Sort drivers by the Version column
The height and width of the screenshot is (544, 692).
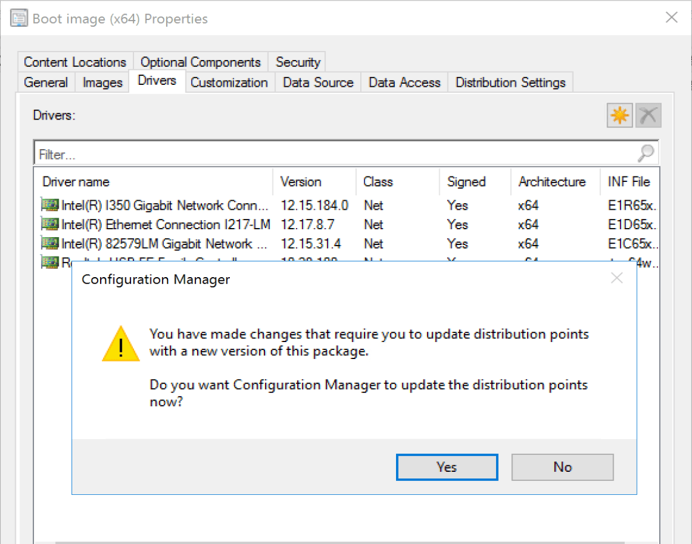(313, 182)
